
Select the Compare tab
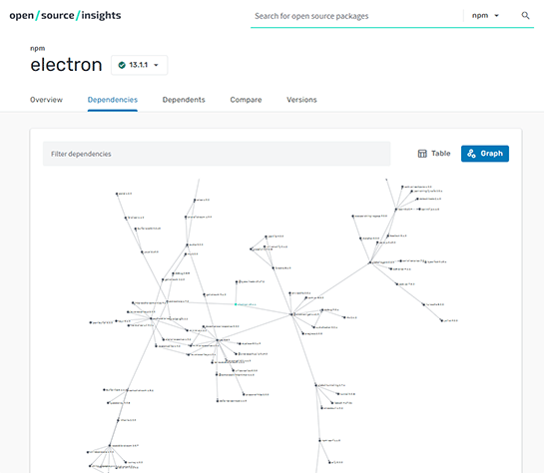[x=246, y=100]
